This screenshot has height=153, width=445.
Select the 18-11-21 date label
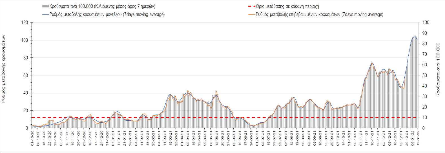click(372, 138)
